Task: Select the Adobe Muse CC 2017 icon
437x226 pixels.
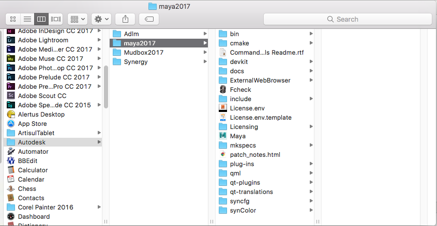Action: click(x=10, y=59)
